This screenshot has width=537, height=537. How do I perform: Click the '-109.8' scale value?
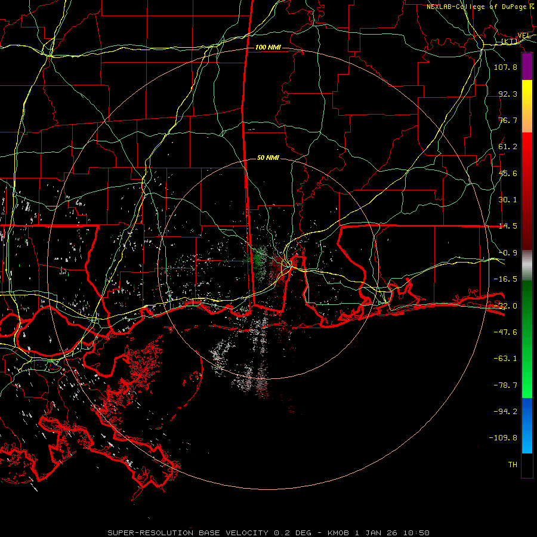tap(503, 438)
